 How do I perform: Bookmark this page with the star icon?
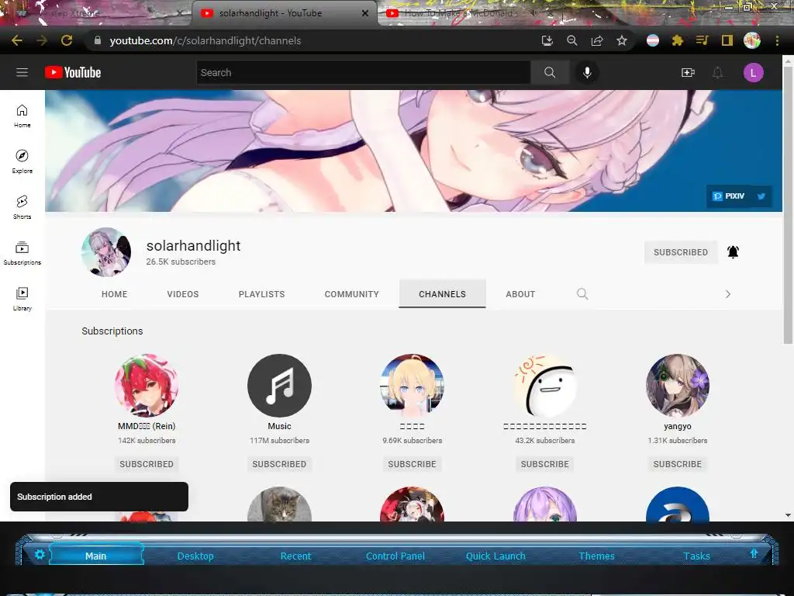point(622,40)
